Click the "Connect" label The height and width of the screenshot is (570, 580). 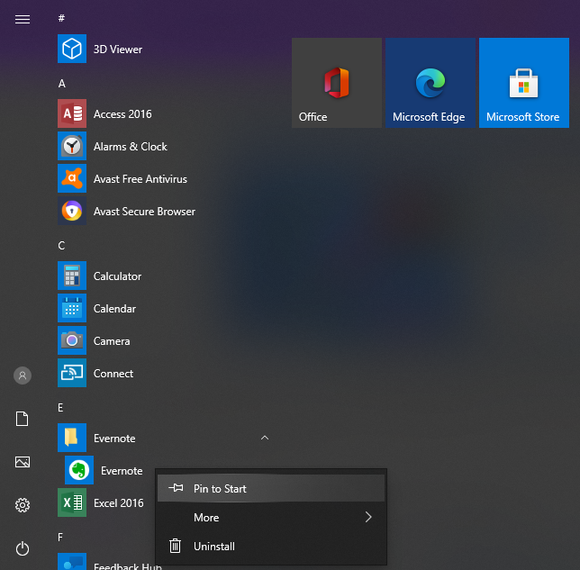coord(113,373)
